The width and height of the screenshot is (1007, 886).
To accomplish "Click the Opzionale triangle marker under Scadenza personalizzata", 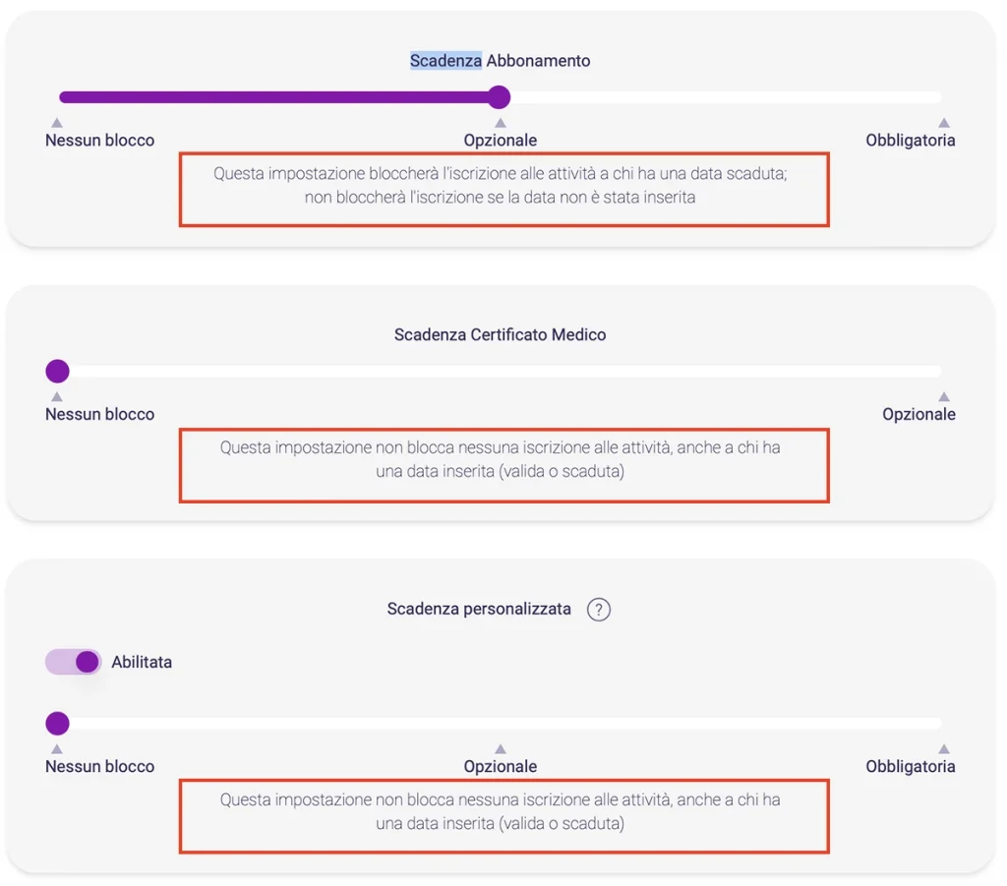I will pos(501,749).
